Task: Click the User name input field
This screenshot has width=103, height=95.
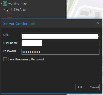Action: coord(60,43)
